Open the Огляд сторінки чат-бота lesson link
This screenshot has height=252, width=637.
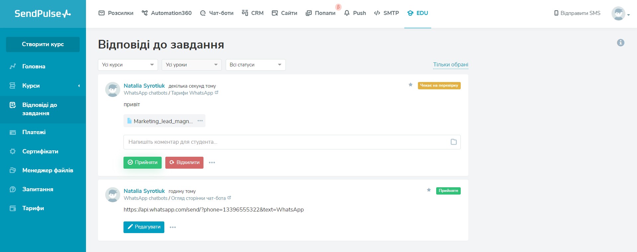pos(198,198)
